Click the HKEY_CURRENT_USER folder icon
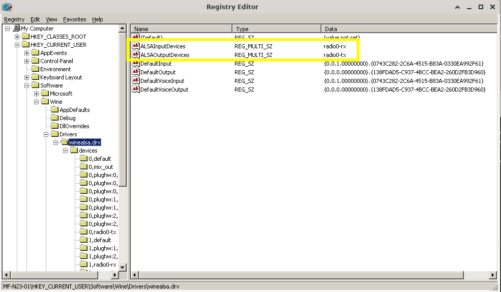Viewport: 501px width, 292px height. [26, 45]
